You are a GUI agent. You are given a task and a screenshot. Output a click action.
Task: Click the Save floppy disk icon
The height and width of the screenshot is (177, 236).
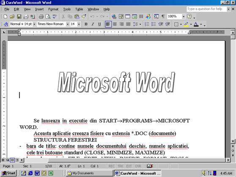19,17
